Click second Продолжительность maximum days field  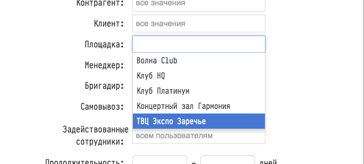click(227, 160)
